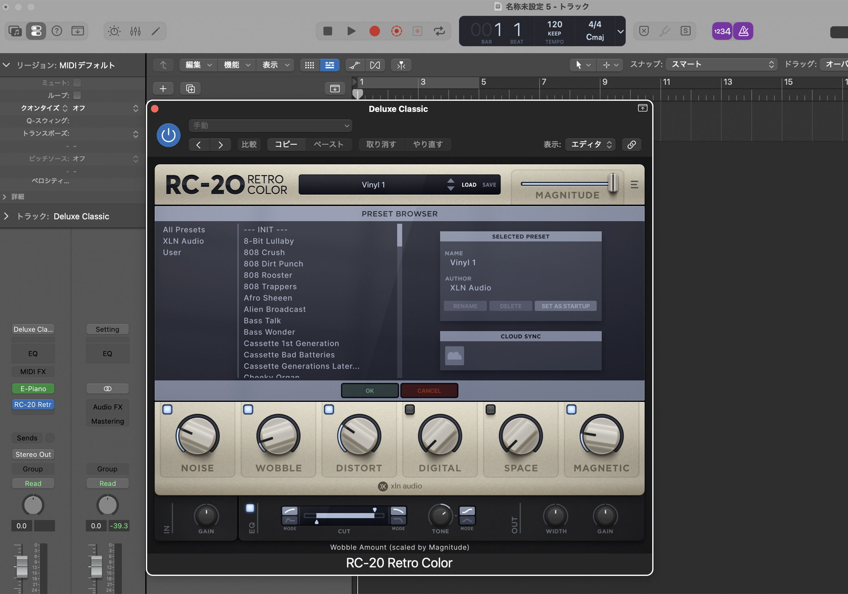Toggle the MAGNETIC module checkbox
Viewport: 848px width, 594px height.
571,409
